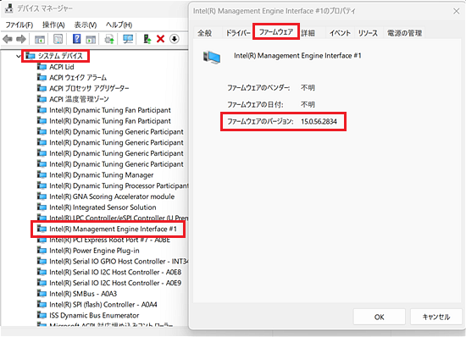Switch to the イベント tab
466x337 pixels.
coord(340,33)
